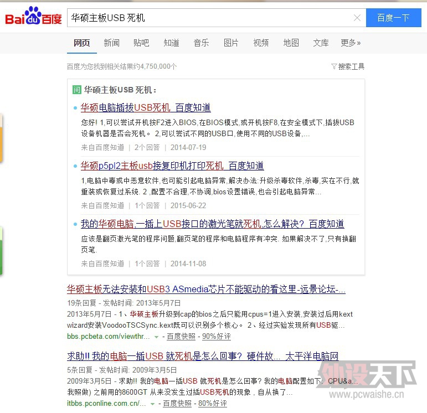
Task: Open the 文库 tab
Action: pyautogui.click(x=321, y=43)
